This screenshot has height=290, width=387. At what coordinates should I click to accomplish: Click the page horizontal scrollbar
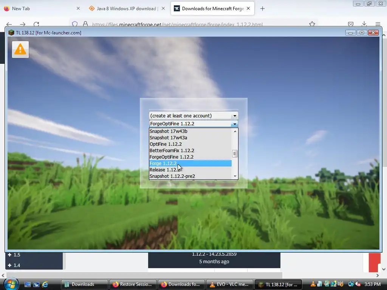click(144, 275)
